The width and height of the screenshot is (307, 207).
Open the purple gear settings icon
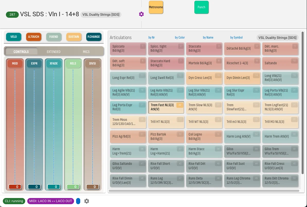click(x=141, y=14)
